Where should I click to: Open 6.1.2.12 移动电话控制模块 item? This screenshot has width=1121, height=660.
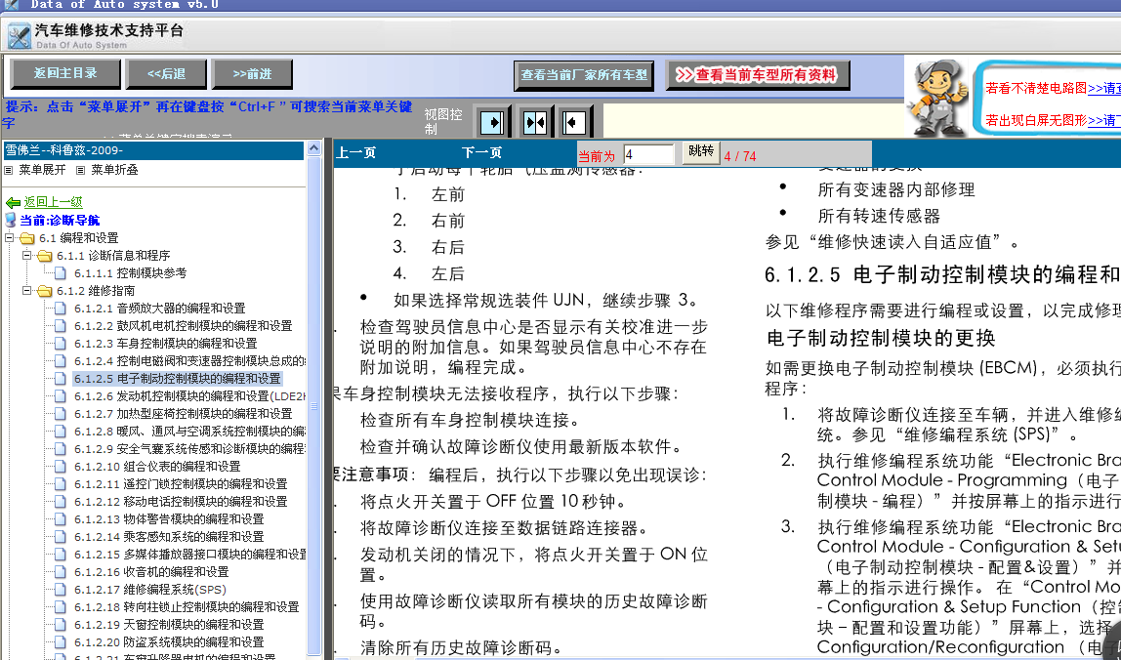pyautogui.click(x=181, y=501)
